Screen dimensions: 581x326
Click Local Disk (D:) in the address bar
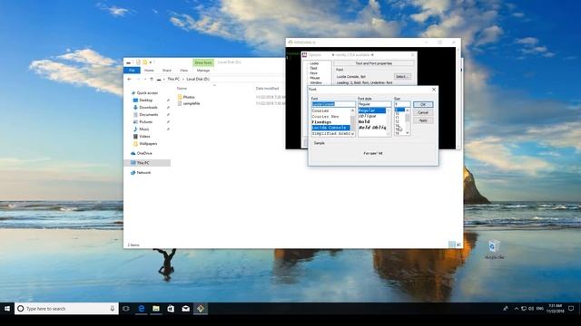[x=198, y=79]
